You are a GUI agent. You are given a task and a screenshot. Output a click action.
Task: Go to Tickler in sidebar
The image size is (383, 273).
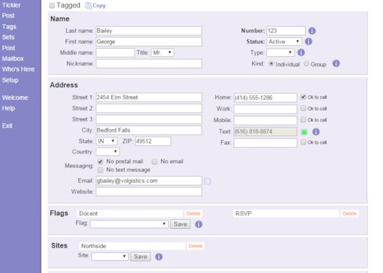point(11,5)
